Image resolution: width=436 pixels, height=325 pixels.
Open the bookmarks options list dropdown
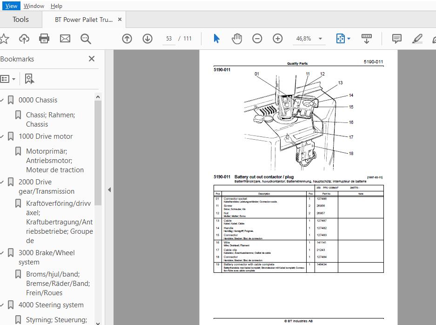click(8, 79)
